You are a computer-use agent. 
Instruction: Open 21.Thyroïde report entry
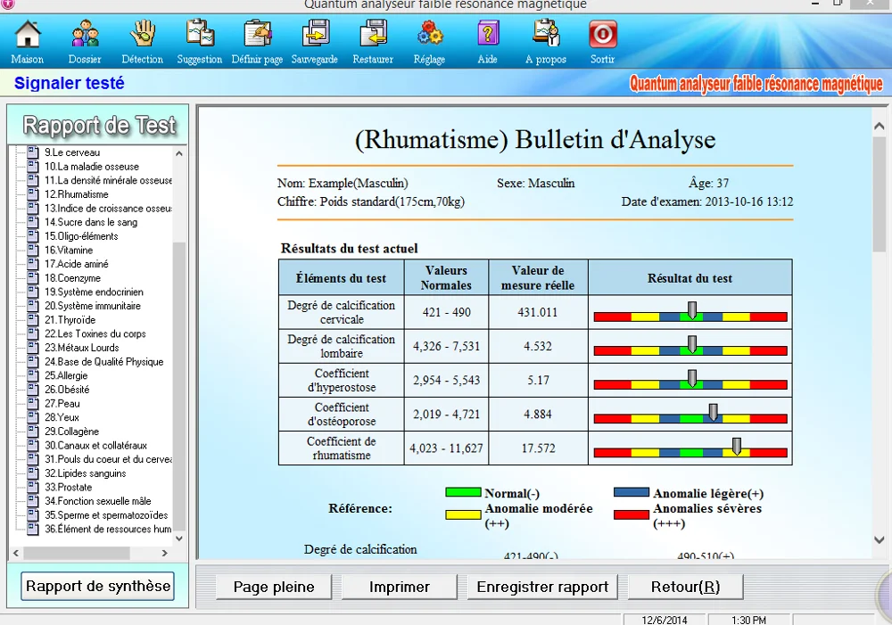(70, 320)
